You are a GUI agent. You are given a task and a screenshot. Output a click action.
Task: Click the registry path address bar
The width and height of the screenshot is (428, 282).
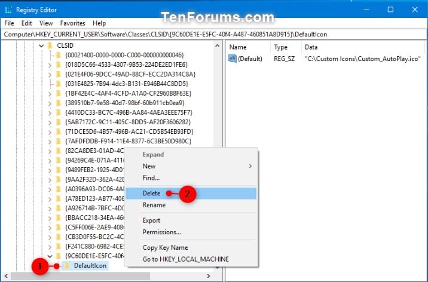214,35
